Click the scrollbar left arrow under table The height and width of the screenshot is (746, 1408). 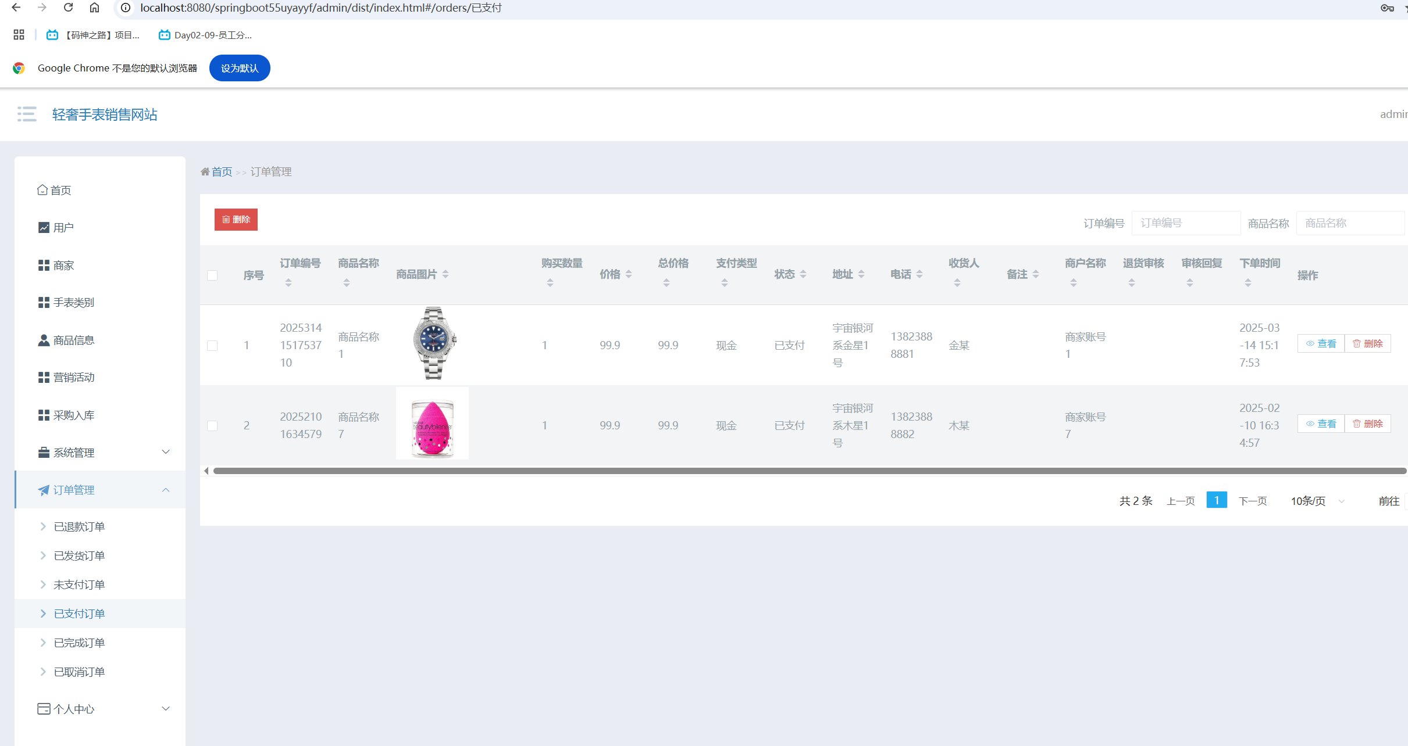206,471
